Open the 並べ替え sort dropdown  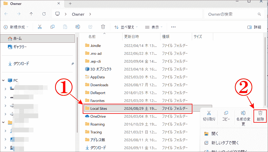click(x=126, y=27)
